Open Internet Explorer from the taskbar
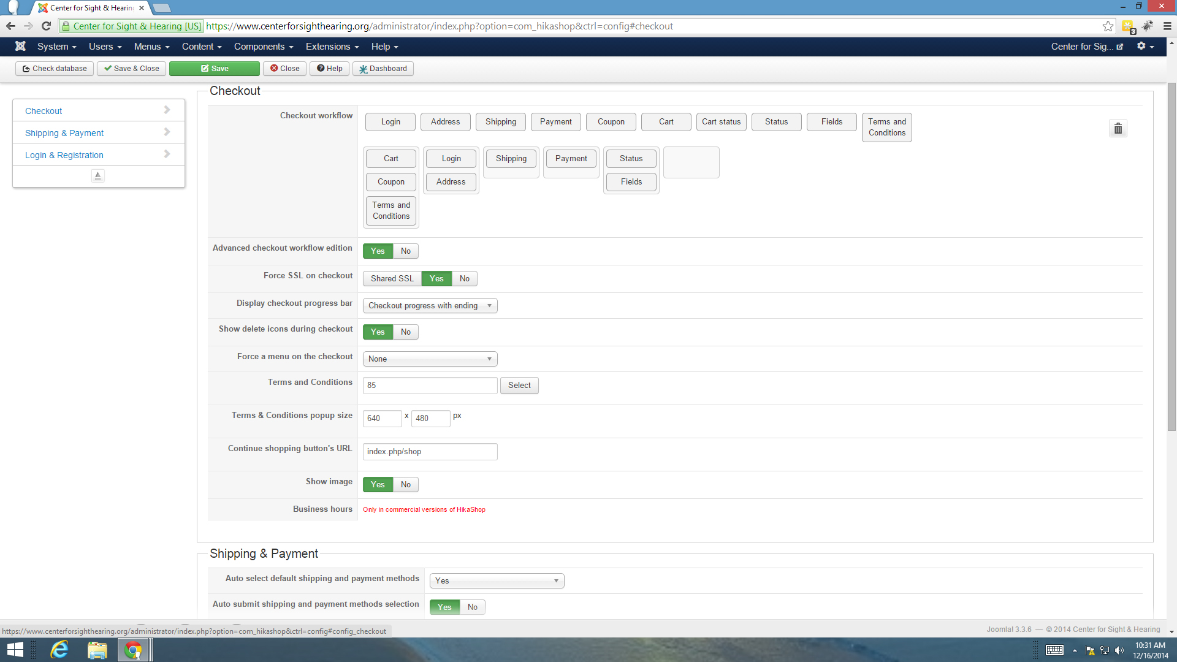Screen dimensions: 1177x662 coord(59,649)
